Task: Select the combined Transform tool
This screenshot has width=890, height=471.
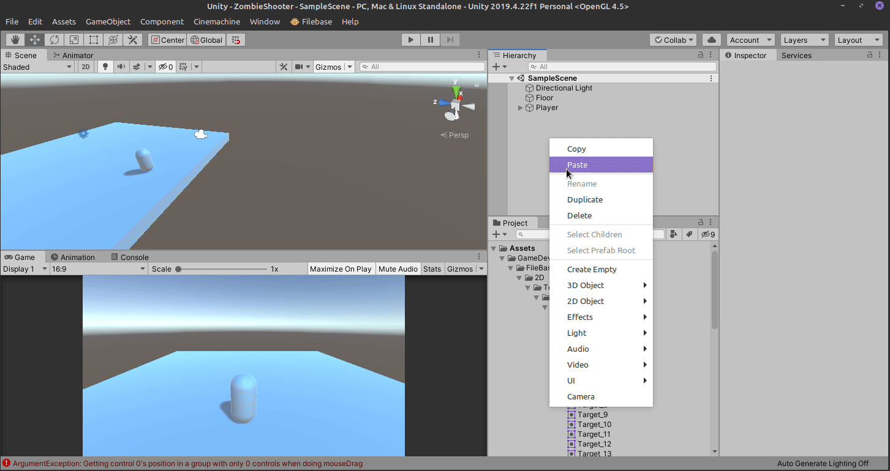Action: [113, 40]
